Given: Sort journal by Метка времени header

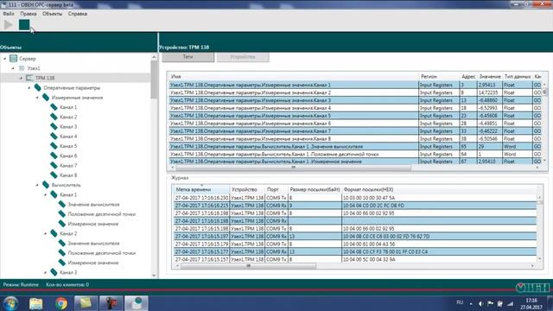Looking at the screenshot, I should 201,189.
